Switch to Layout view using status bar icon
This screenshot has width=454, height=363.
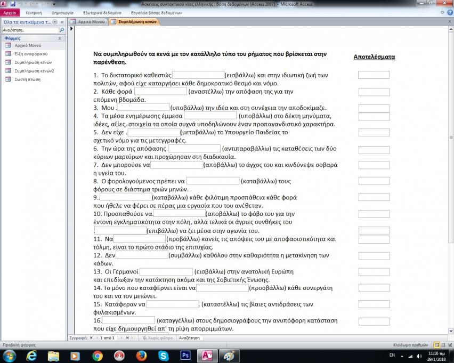click(x=443, y=345)
